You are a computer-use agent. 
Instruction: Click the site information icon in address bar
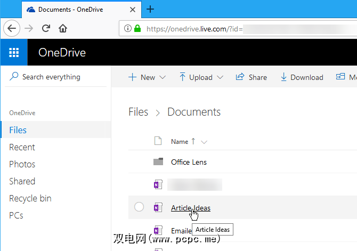point(126,28)
